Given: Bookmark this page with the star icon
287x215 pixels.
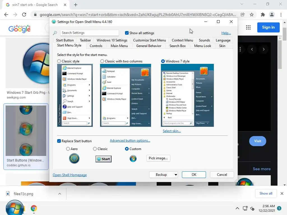Looking at the screenshot, I should point(252,15).
